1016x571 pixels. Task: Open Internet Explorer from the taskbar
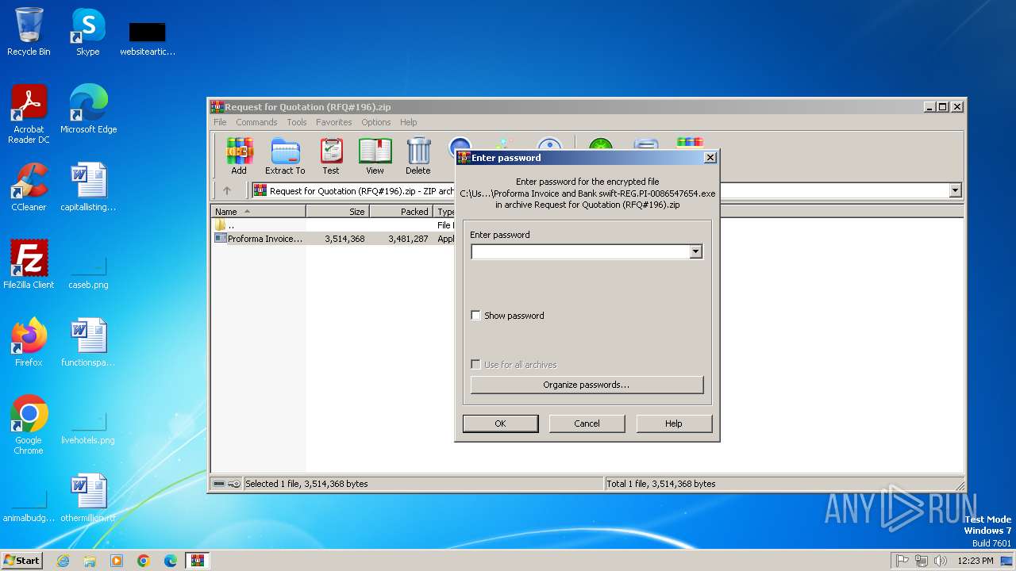pyautogui.click(x=63, y=561)
